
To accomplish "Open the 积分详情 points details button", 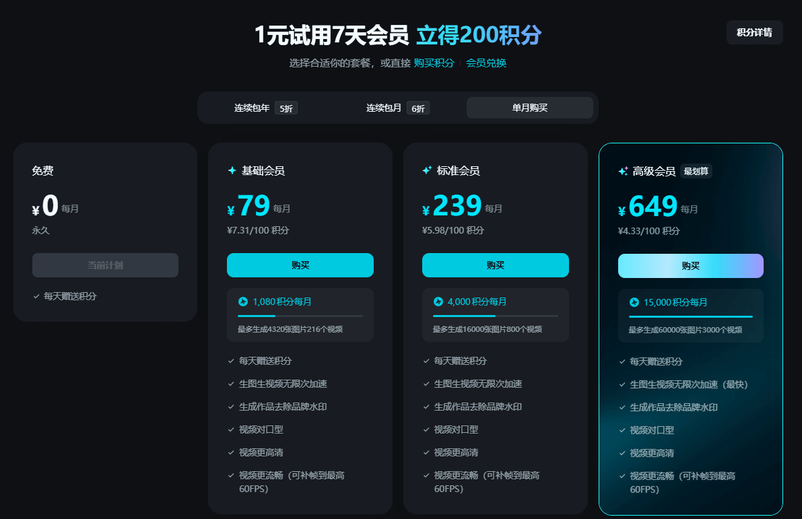I will click(754, 32).
